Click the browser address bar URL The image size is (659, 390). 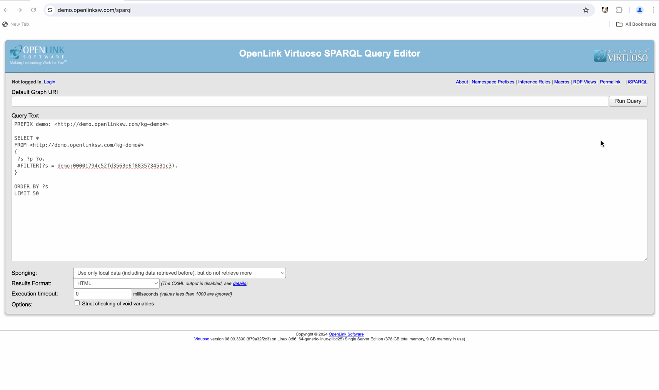(95, 10)
